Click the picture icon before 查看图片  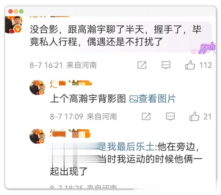[133, 99]
